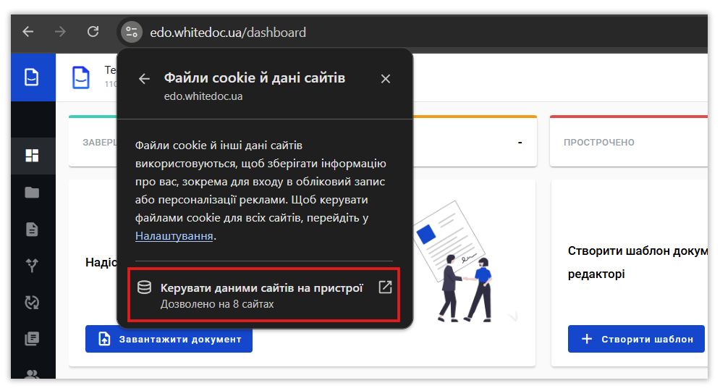Open the users icon at sidebar bottom
The height and width of the screenshot is (391, 720).
(x=32, y=374)
